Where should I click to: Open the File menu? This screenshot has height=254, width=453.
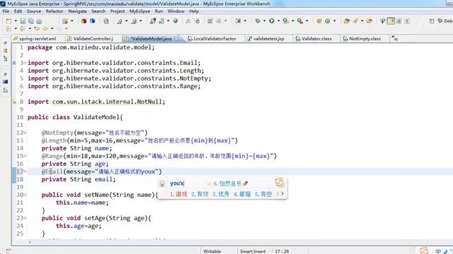6,11
